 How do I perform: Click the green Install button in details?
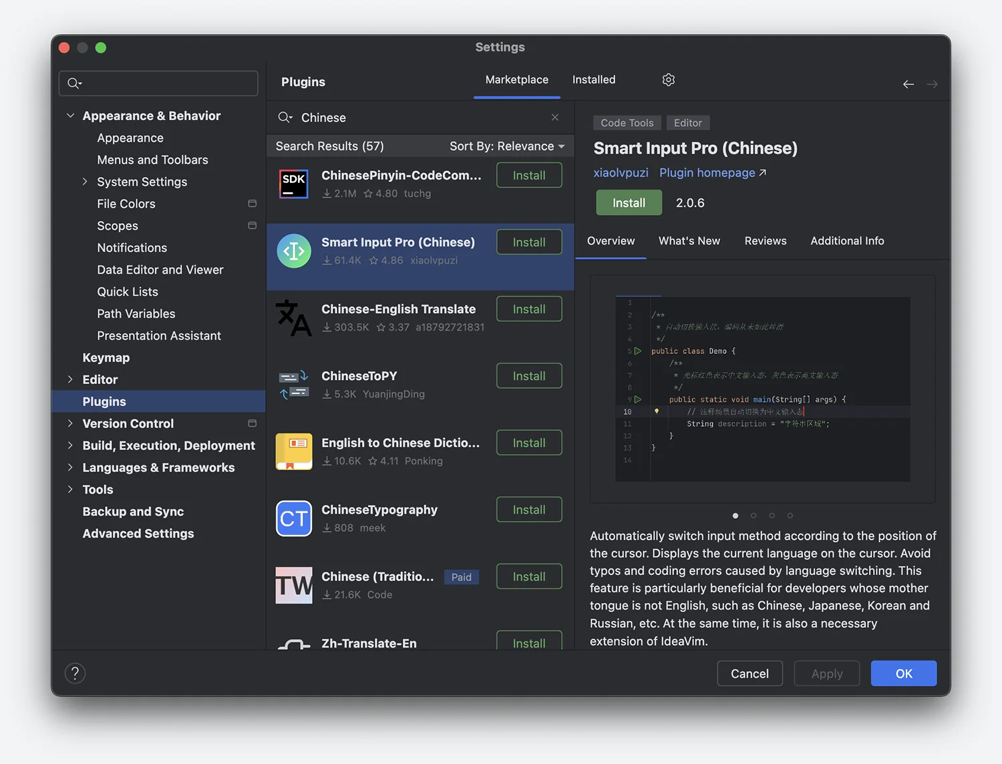[x=629, y=202]
